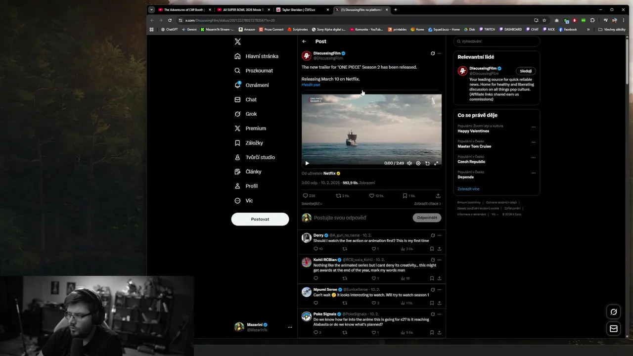The width and height of the screenshot is (633, 356).
Task: Open Chat in the sidebar
Action: pyautogui.click(x=245, y=99)
